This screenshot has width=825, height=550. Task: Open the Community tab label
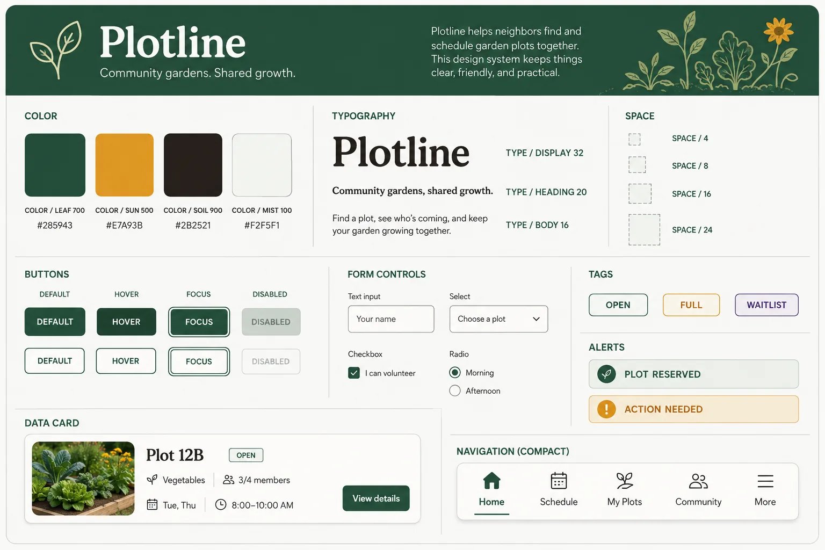click(698, 502)
